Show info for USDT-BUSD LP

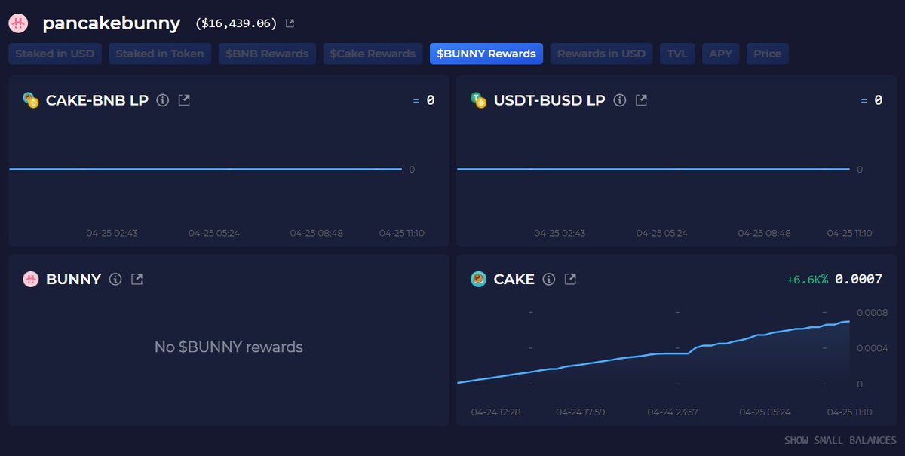point(619,100)
